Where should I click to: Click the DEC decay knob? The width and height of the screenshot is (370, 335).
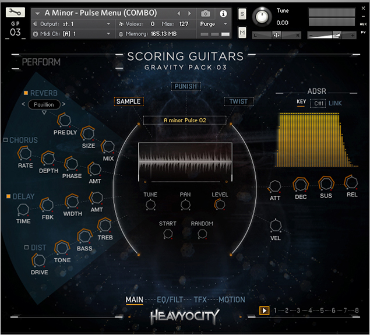point(301,185)
